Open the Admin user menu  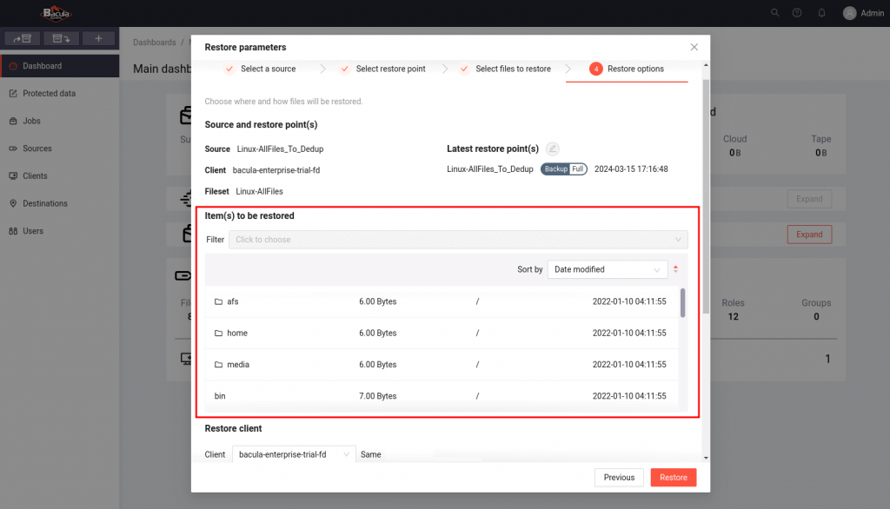tap(863, 13)
